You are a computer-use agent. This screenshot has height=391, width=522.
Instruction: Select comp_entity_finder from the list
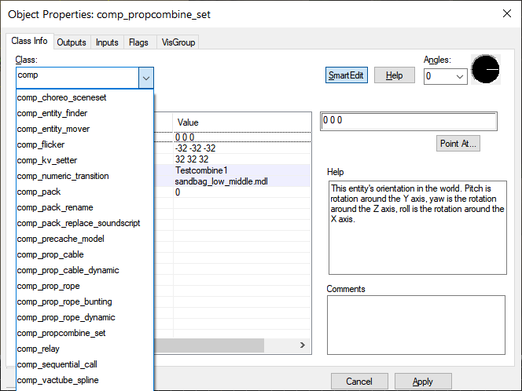tap(85, 113)
